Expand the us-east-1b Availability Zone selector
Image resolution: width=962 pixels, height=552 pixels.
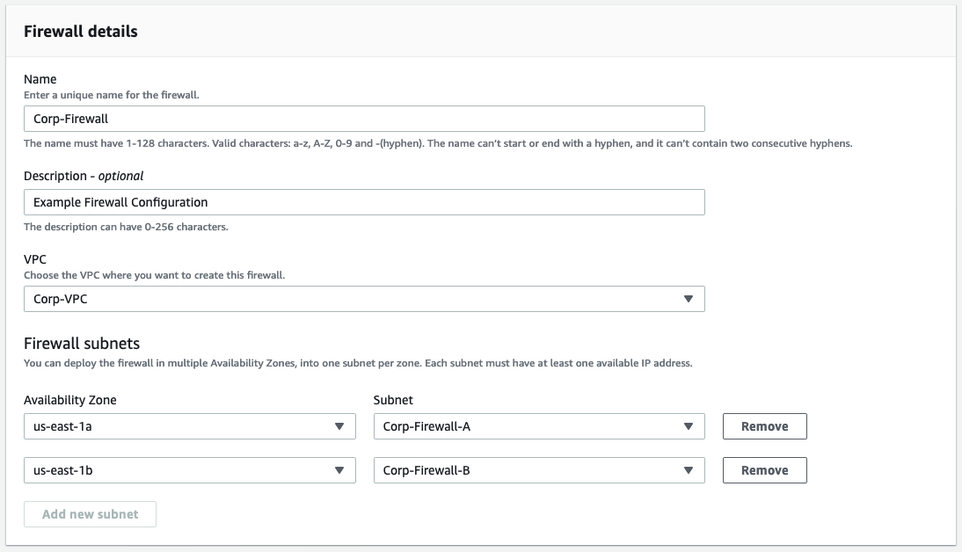189,470
